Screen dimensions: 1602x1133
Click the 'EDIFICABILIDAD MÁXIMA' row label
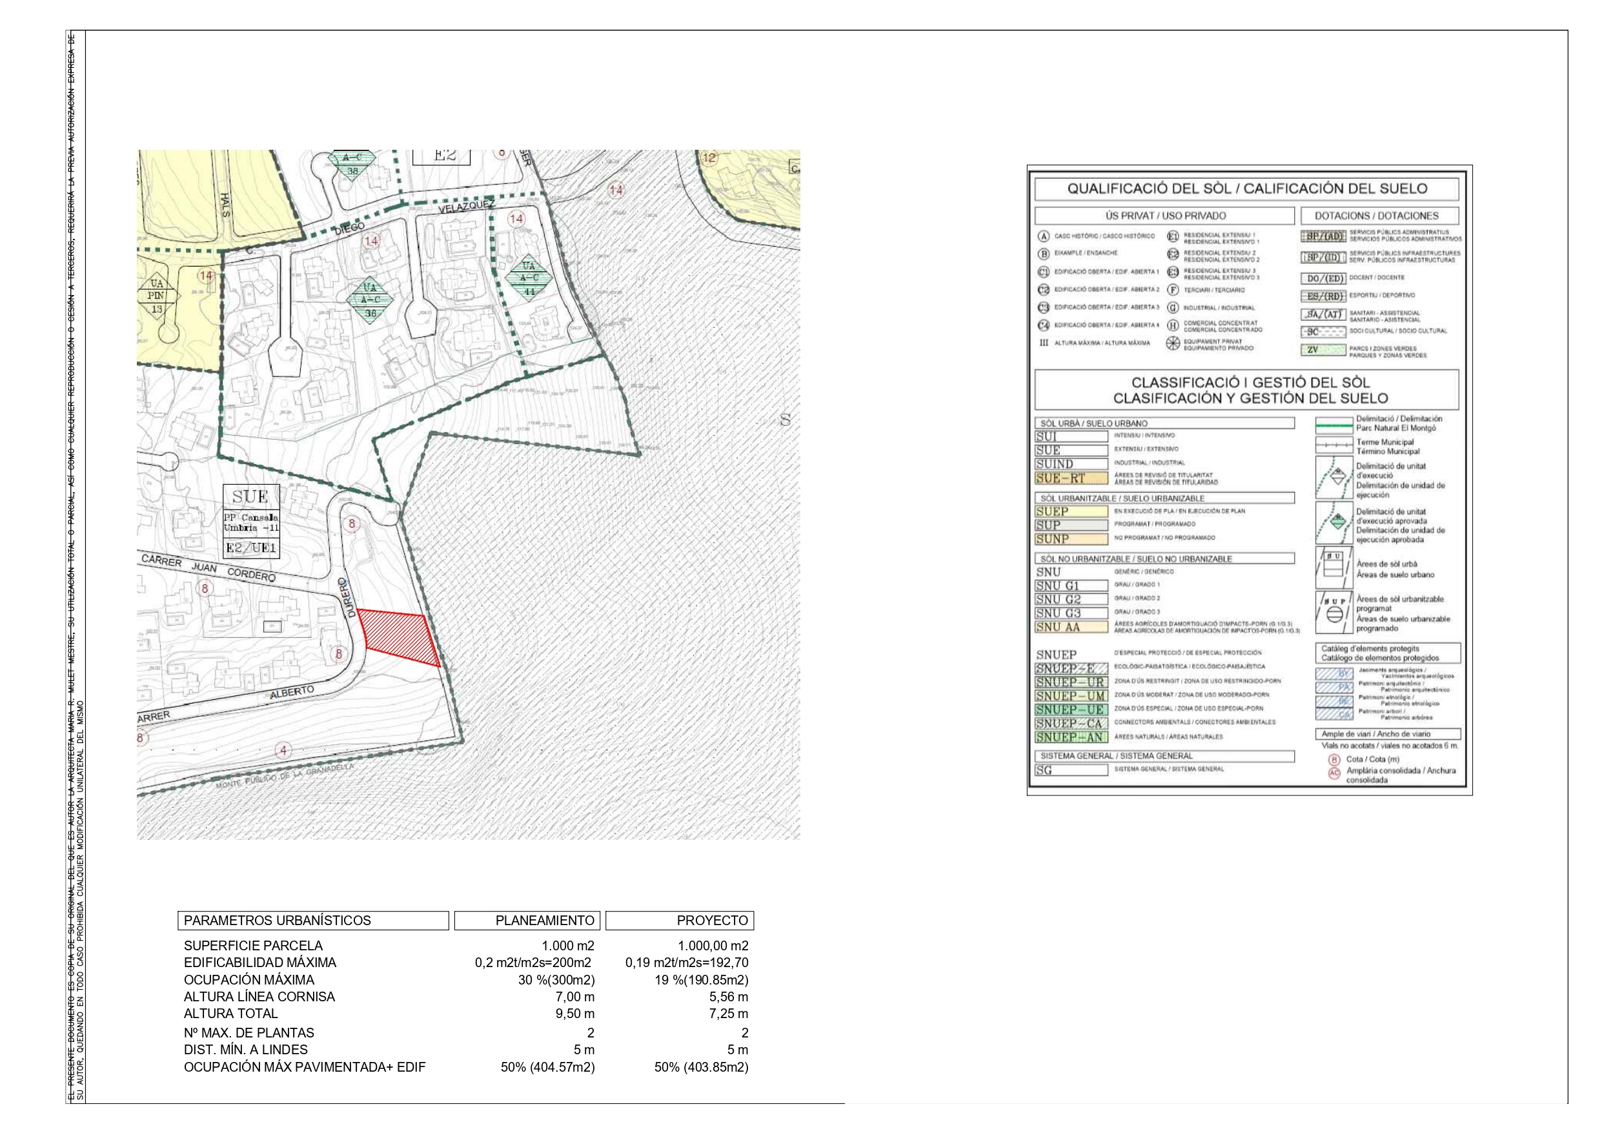pos(259,963)
